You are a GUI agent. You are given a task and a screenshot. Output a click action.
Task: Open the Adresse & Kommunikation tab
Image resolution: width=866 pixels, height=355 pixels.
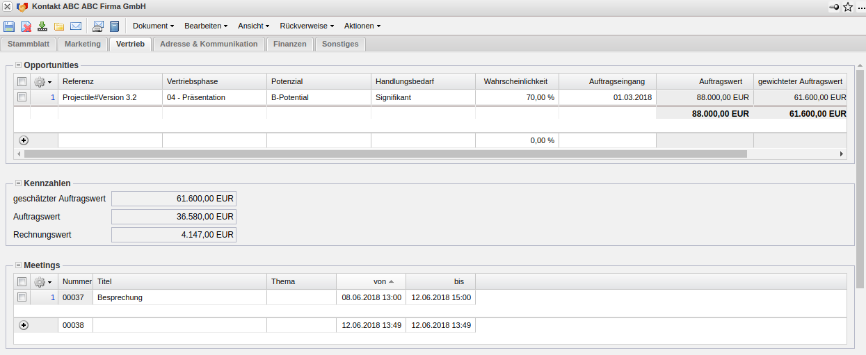pos(209,44)
